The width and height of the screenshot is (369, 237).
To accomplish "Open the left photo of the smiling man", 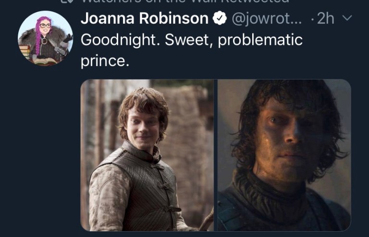I will pyautogui.click(x=147, y=155).
